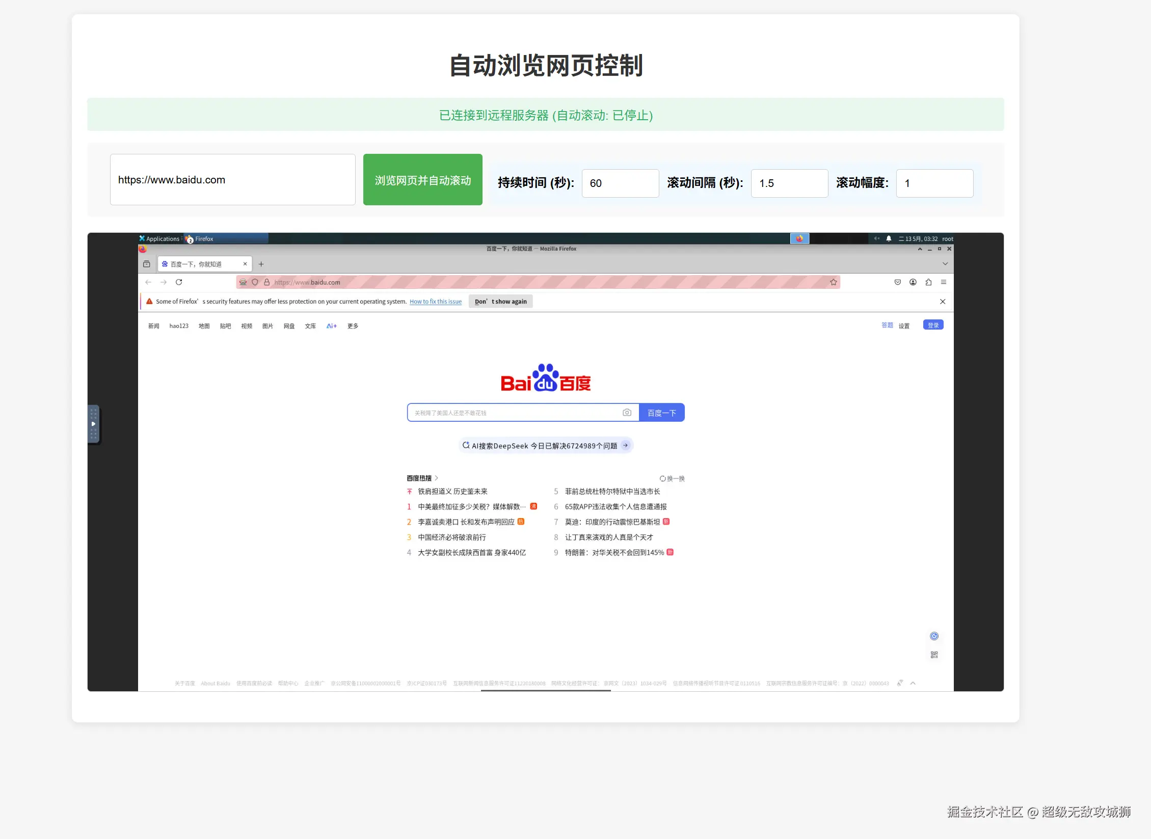Open Firefox hamburger application menu
This screenshot has width=1151, height=839.
pyautogui.click(x=944, y=282)
